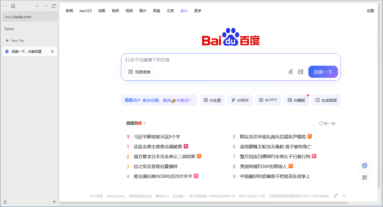Collapse the footer with the chevron

pos(344,196)
